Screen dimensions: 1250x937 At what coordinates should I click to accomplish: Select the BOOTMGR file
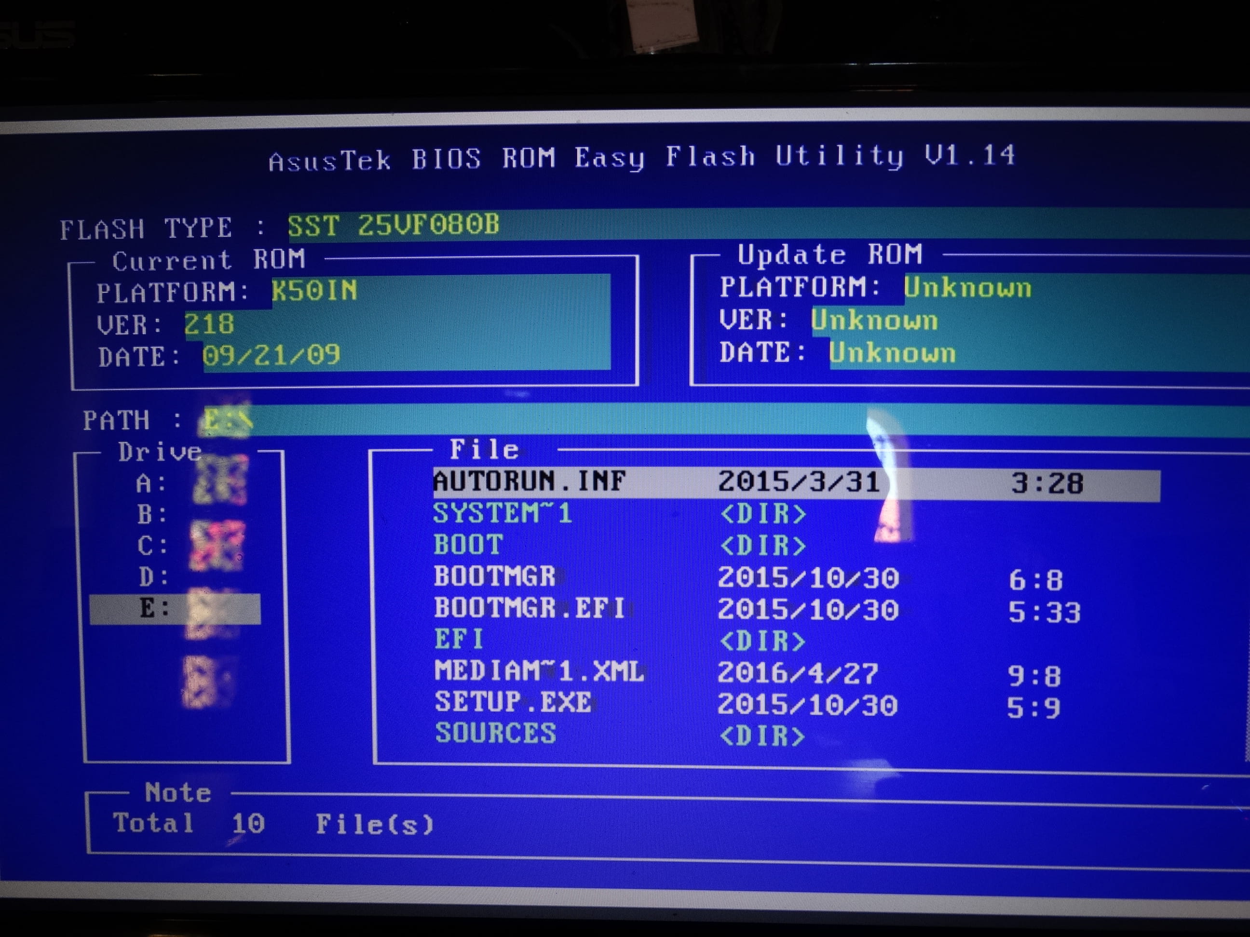[495, 576]
